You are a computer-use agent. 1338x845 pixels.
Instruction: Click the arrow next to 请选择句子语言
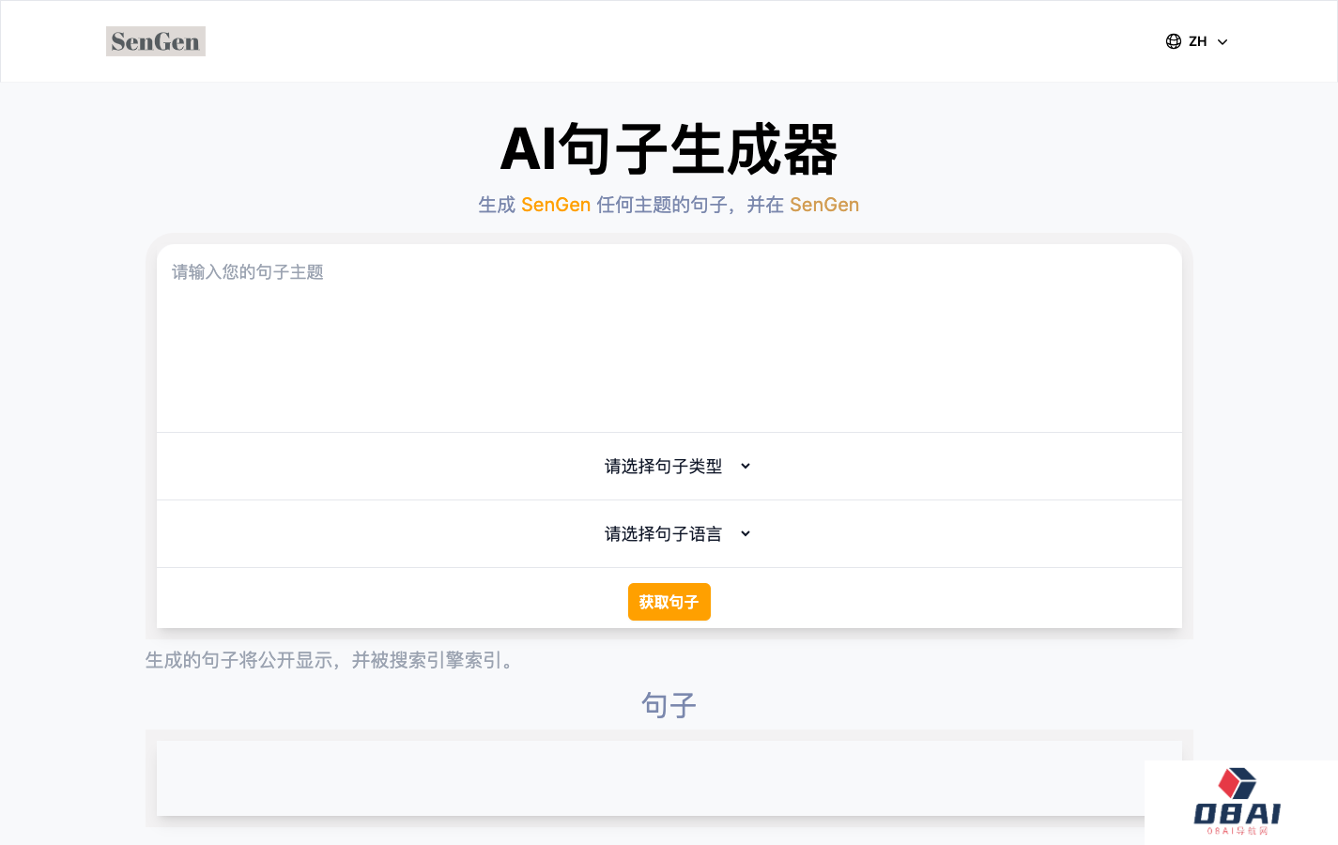coord(746,534)
